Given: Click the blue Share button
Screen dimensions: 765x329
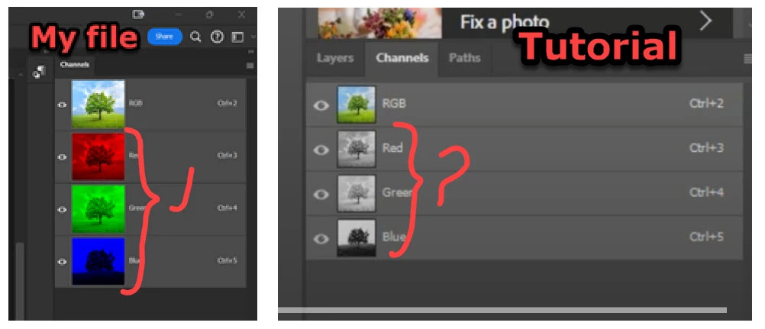Looking at the screenshot, I should [164, 37].
